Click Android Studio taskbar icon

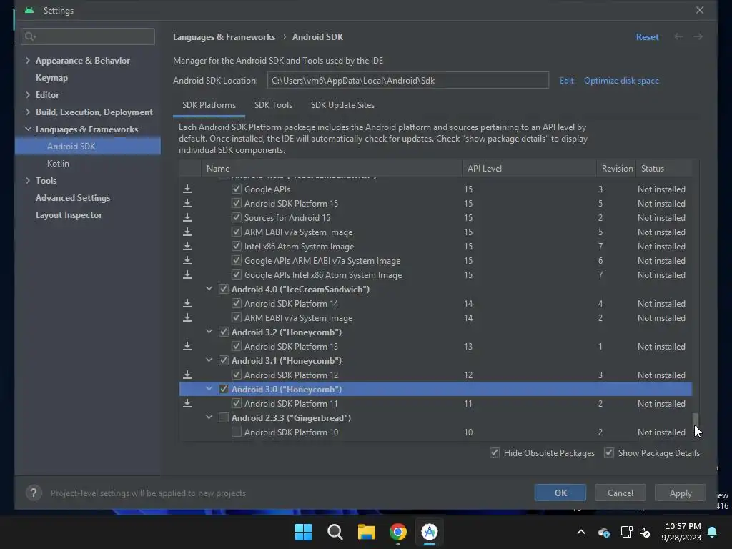click(x=430, y=532)
